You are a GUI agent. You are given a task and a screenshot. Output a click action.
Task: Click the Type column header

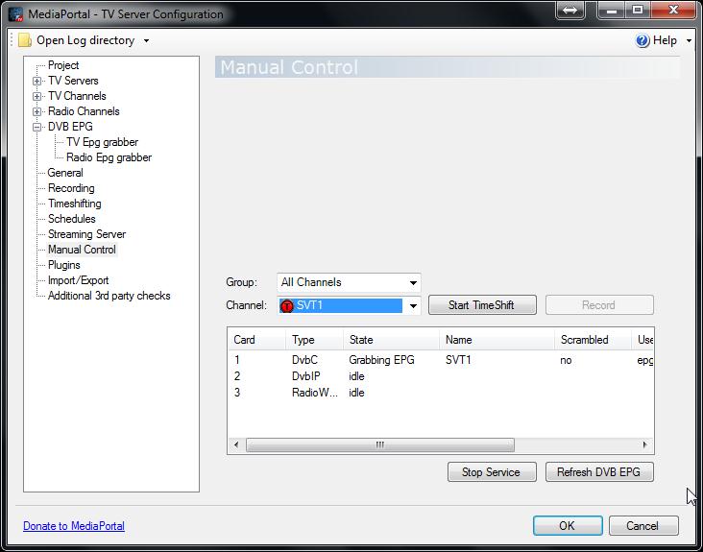pos(314,340)
